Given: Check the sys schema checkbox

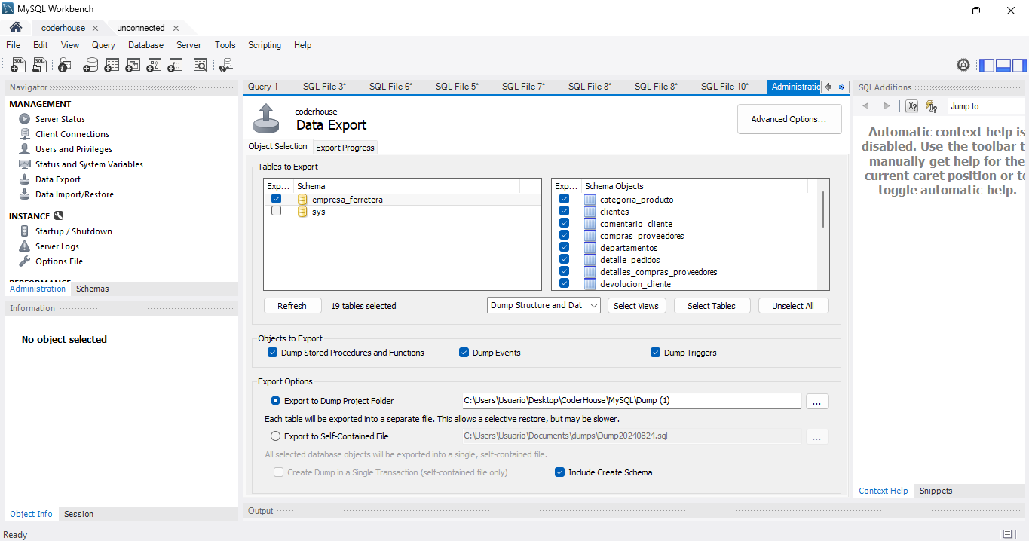Looking at the screenshot, I should coord(276,211).
